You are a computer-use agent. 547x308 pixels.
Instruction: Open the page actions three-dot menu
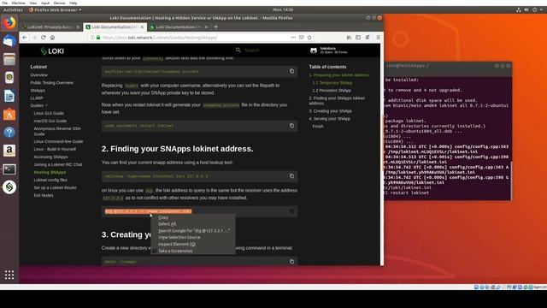(293, 38)
